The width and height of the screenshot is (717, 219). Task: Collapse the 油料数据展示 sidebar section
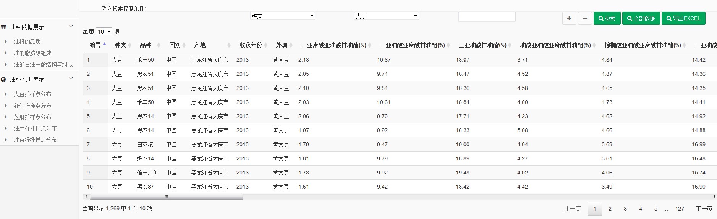(x=71, y=26)
